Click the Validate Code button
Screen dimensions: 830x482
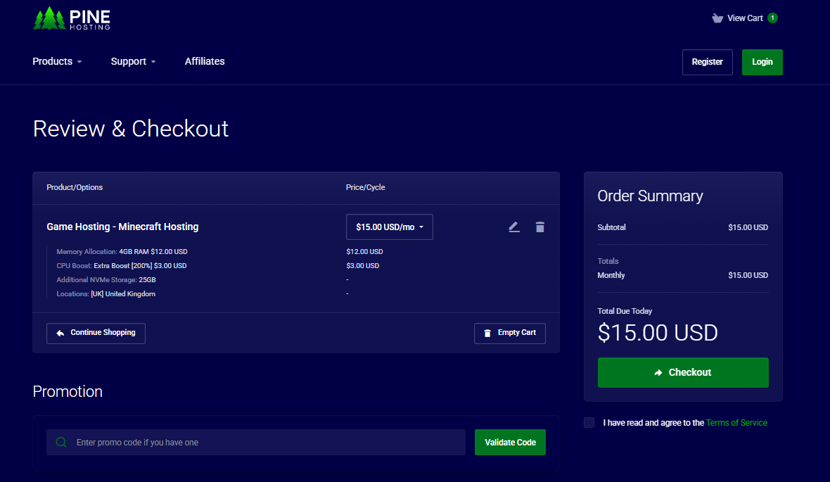(x=510, y=443)
